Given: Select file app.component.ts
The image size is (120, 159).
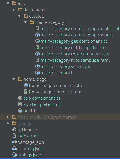Looking at the screenshot, I should point(42,98).
